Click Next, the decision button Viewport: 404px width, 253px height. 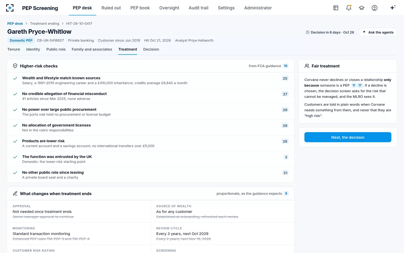pos(348,137)
